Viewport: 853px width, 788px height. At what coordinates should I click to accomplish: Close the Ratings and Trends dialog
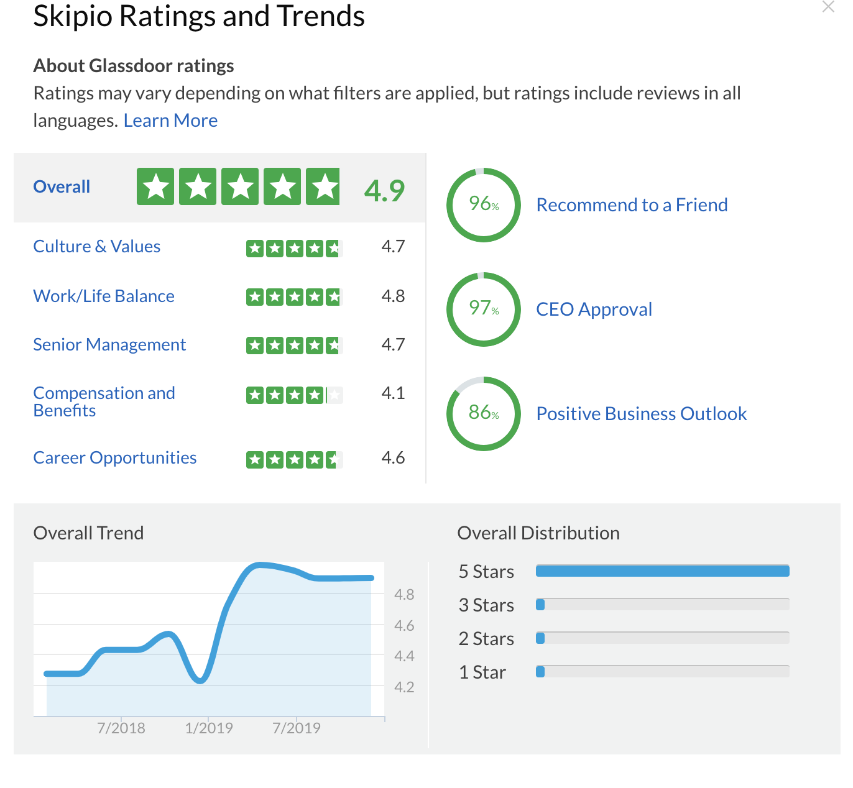828,7
